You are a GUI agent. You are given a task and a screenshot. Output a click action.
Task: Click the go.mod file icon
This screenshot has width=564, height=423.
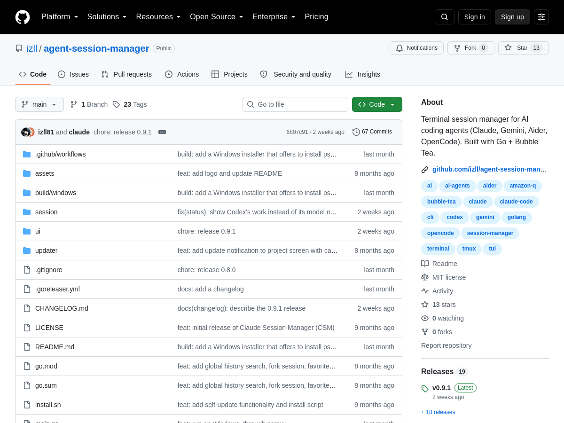(27, 366)
